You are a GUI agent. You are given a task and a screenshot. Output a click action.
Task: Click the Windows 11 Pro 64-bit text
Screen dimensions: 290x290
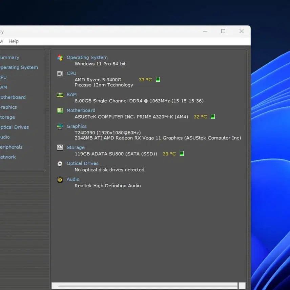(100, 64)
